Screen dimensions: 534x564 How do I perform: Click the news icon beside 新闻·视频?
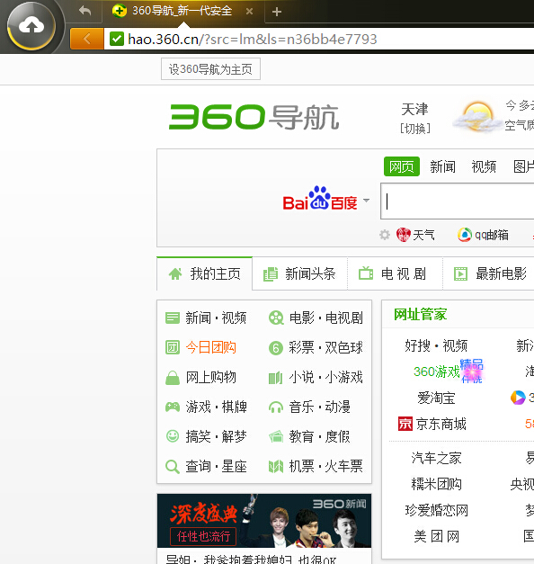(173, 318)
